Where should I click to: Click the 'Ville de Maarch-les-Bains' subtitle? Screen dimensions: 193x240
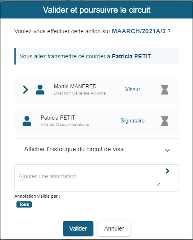pos(65,124)
